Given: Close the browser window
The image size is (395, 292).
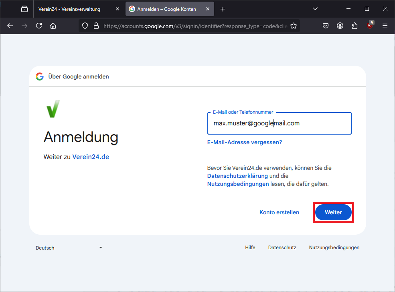Looking at the screenshot, I should point(385,9).
